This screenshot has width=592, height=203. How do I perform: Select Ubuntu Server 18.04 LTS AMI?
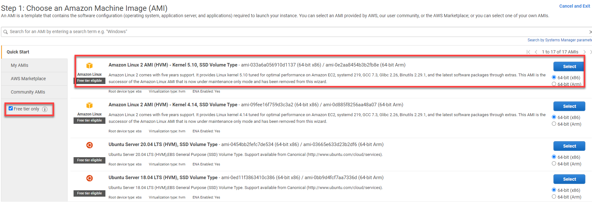tap(569, 179)
